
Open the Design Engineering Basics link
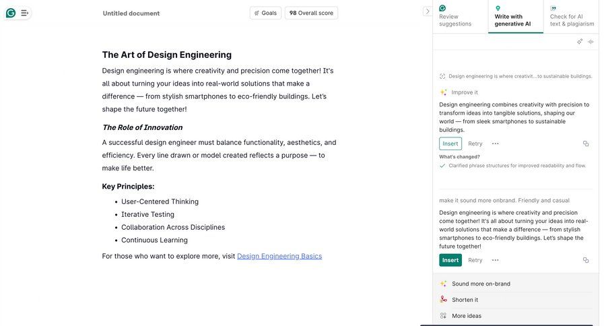point(279,256)
